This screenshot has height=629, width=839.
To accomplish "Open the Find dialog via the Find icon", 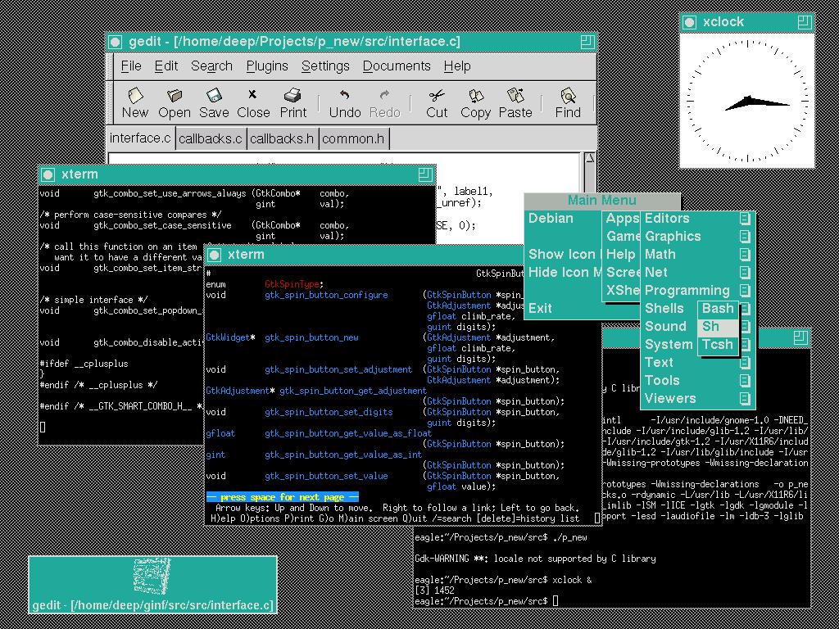I will pos(567,102).
